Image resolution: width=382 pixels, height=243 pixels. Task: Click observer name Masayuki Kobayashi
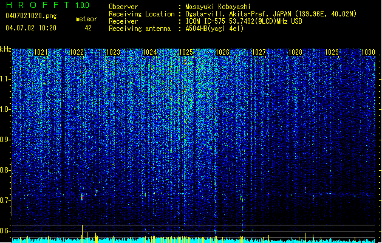218,7
